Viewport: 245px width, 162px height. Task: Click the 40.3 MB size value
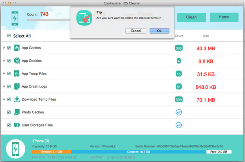(206, 49)
